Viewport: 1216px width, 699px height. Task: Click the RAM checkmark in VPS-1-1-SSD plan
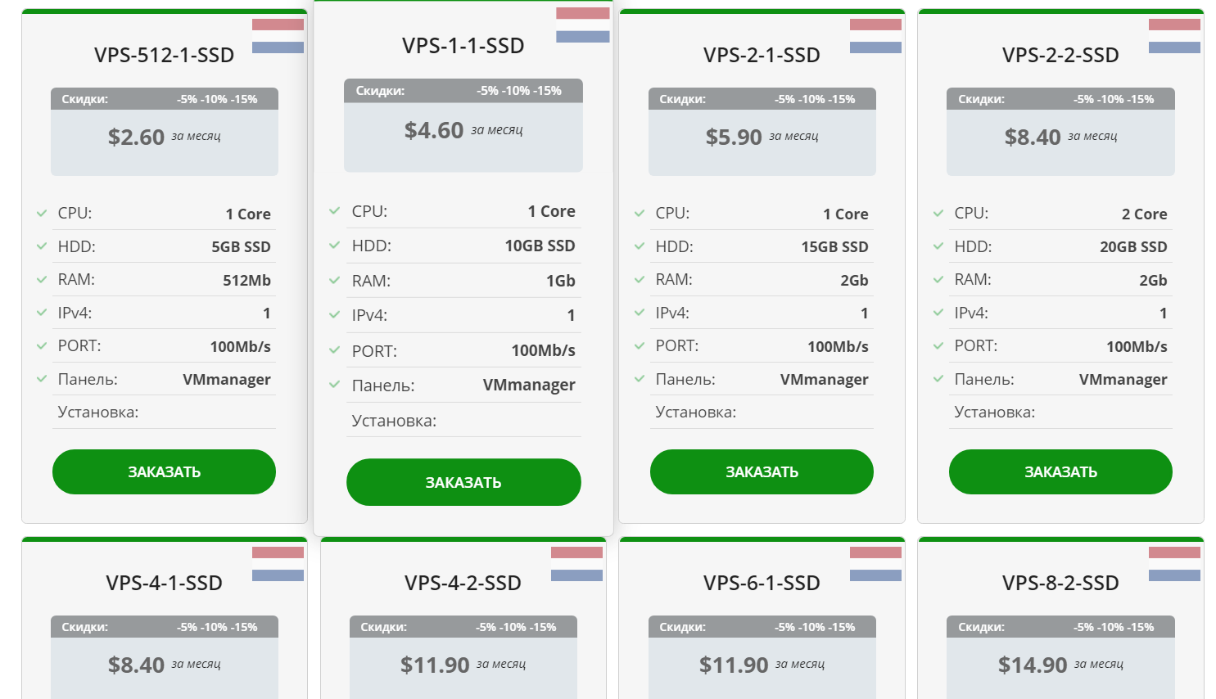tap(335, 281)
